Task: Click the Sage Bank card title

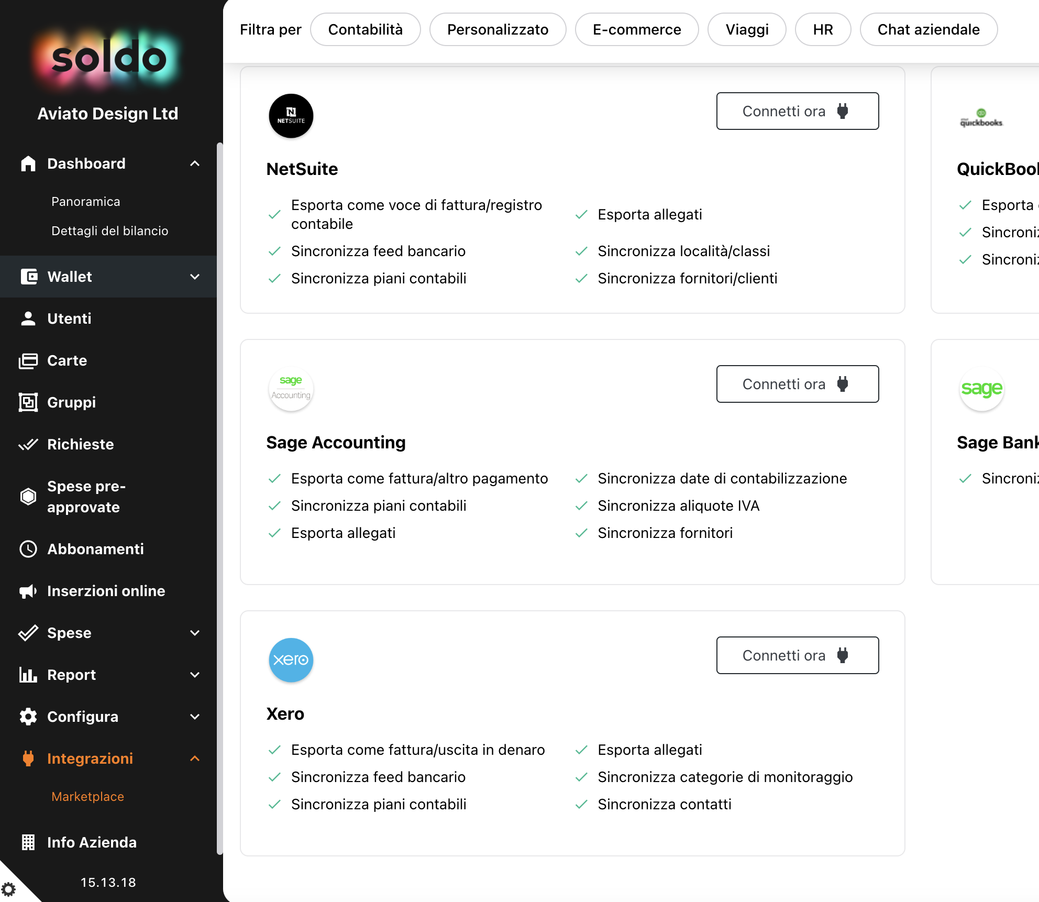Action: click(998, 443)
